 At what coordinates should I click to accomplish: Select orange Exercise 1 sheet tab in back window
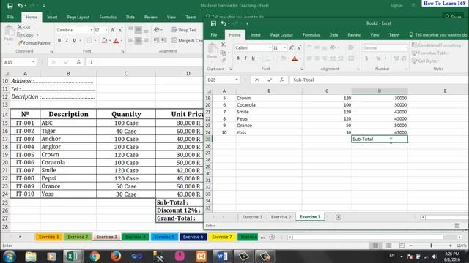point(49,237)
